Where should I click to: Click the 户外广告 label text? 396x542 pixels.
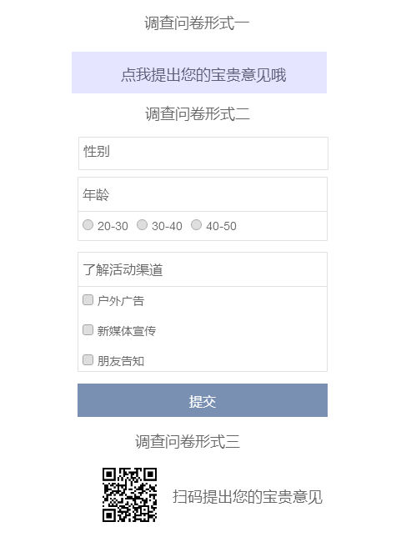pyautogui.click(x=121, y=301)
